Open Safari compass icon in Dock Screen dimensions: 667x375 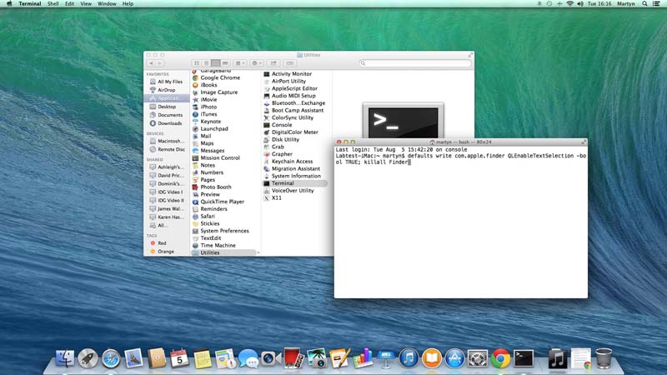coord(111,358)
